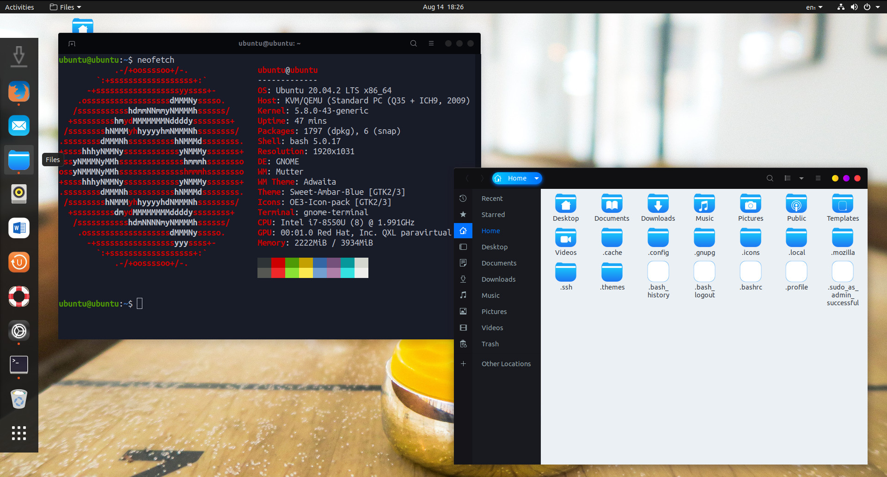Select the .cache folder
The image size is (887, 477).
(612, 242)
